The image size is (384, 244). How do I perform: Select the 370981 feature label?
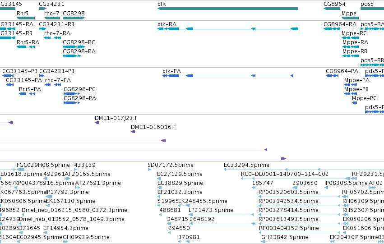coord(189,237)
